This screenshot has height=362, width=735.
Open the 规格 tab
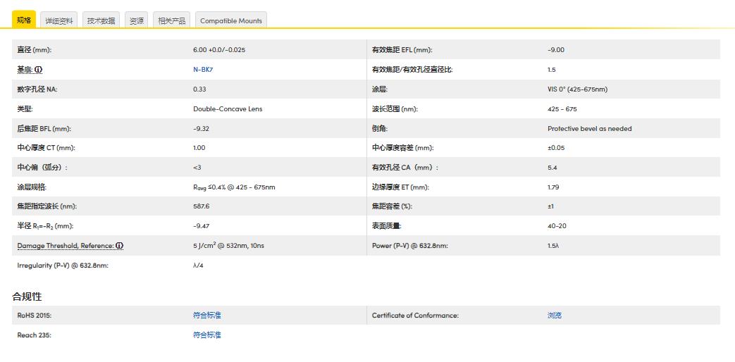tap(24, 20)
